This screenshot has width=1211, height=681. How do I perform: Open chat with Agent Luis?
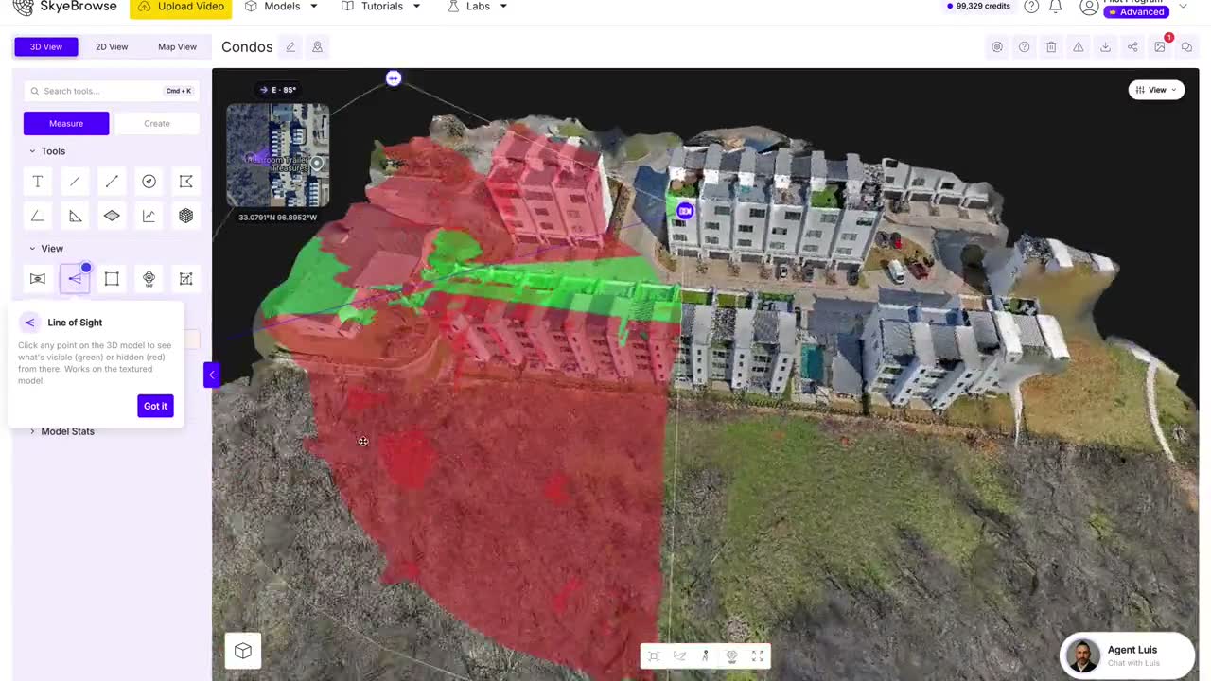[x=1128, y=655]
